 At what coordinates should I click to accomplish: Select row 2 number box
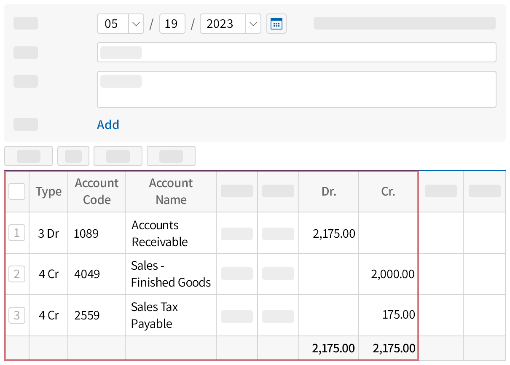[17, 274]
